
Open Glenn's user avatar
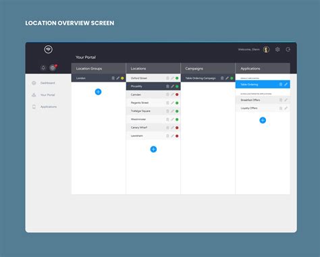(266, 49)
